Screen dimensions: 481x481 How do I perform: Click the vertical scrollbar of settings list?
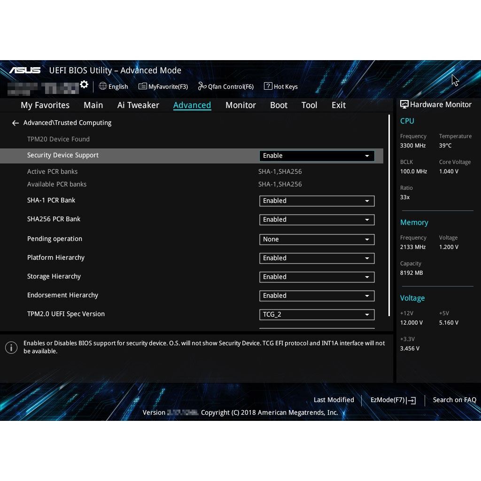pos(389,215)
